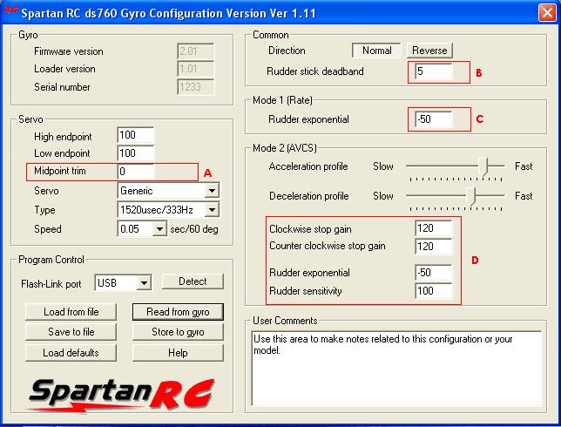Close the Spartan RC configuration window
Viewport: 561px width, 427px height.
pos(547,13)
